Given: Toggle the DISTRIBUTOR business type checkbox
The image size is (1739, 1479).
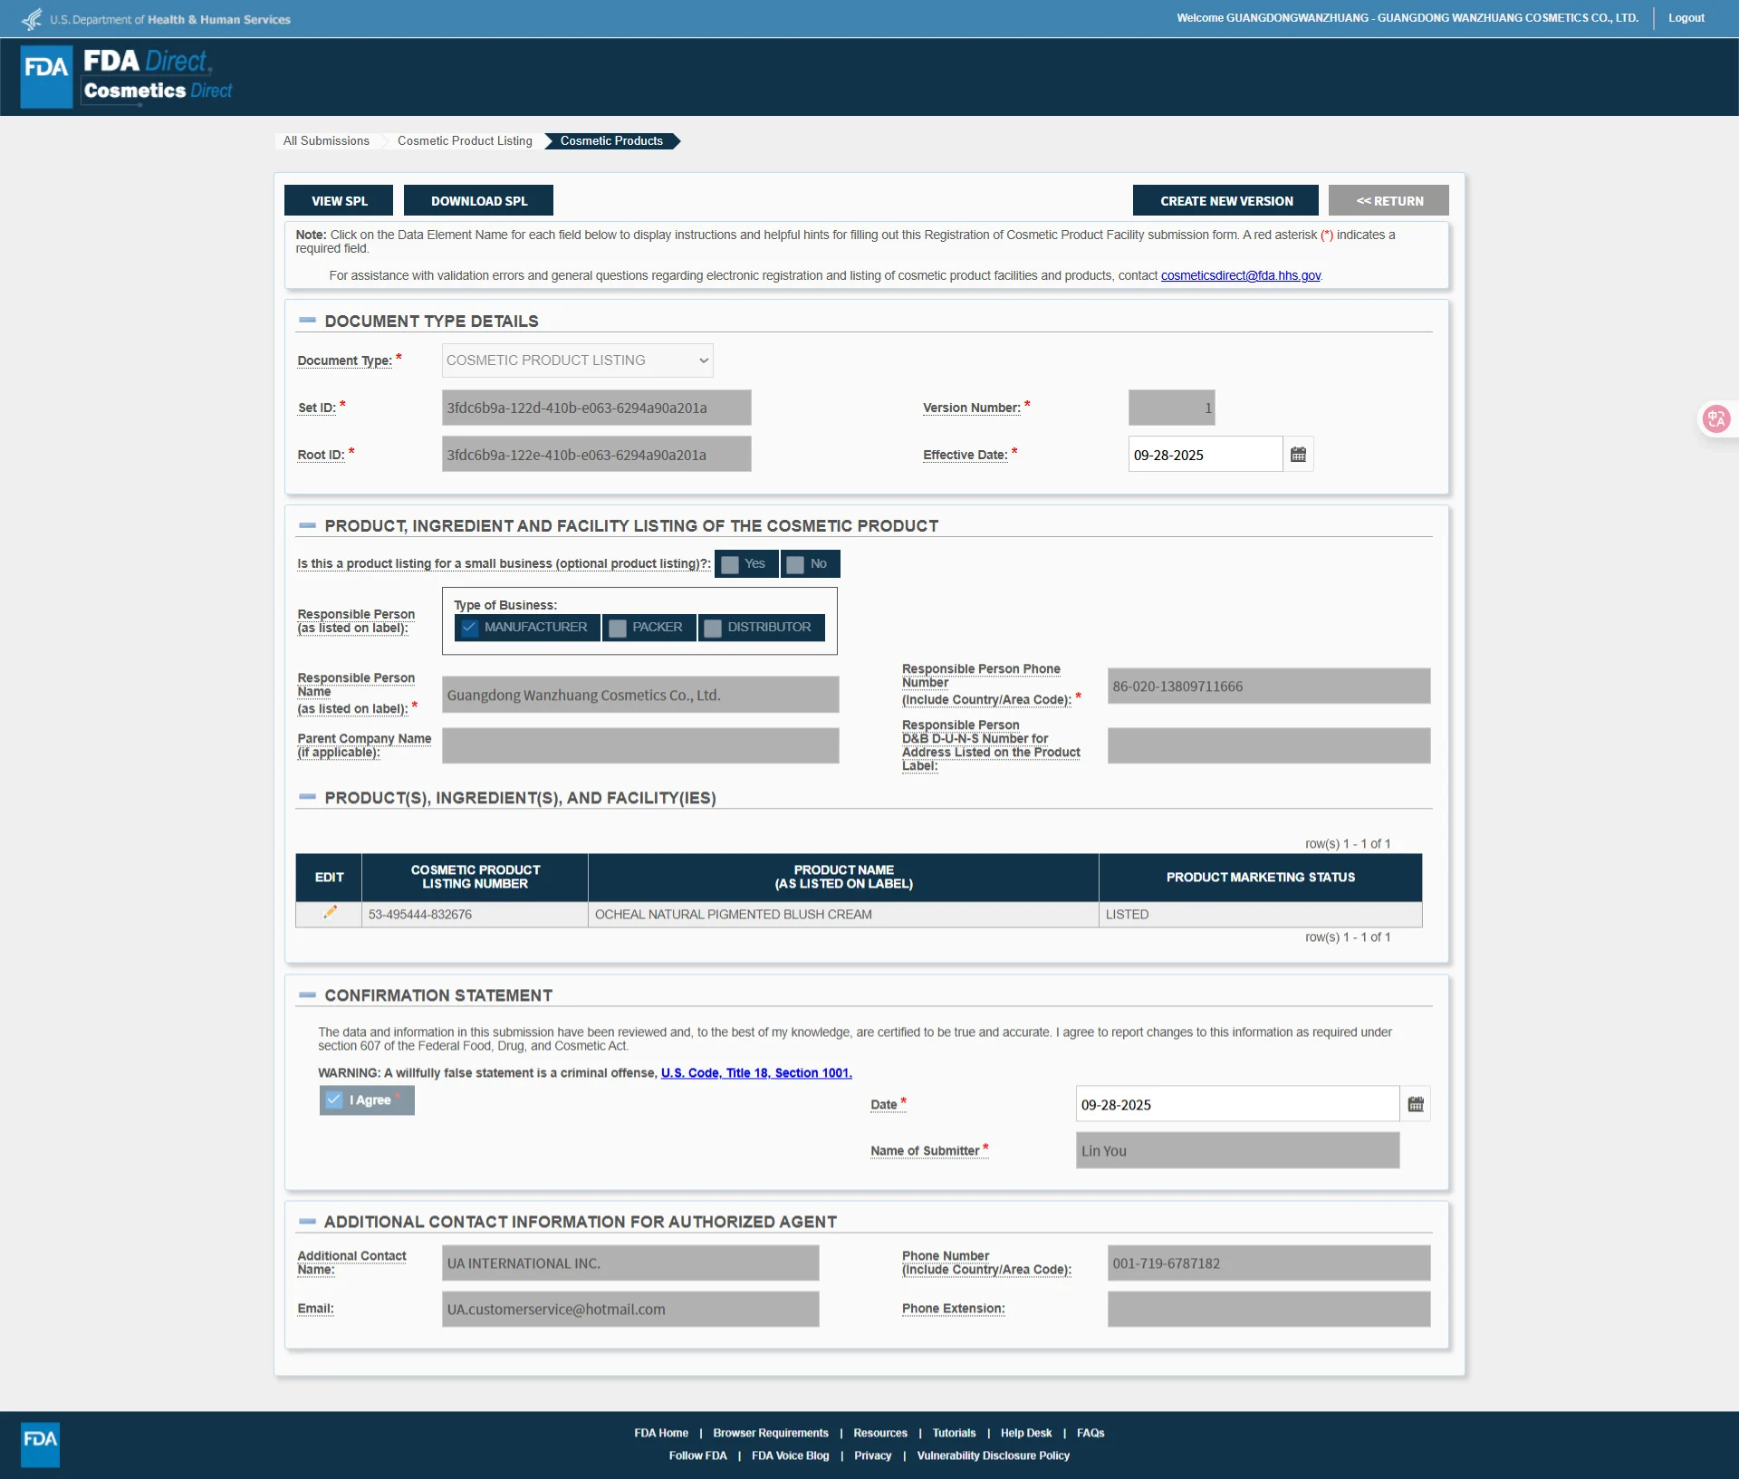Looking at the screenshot, I should [713, 628].
